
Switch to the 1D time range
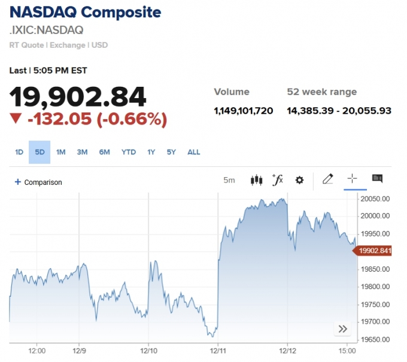19,152
